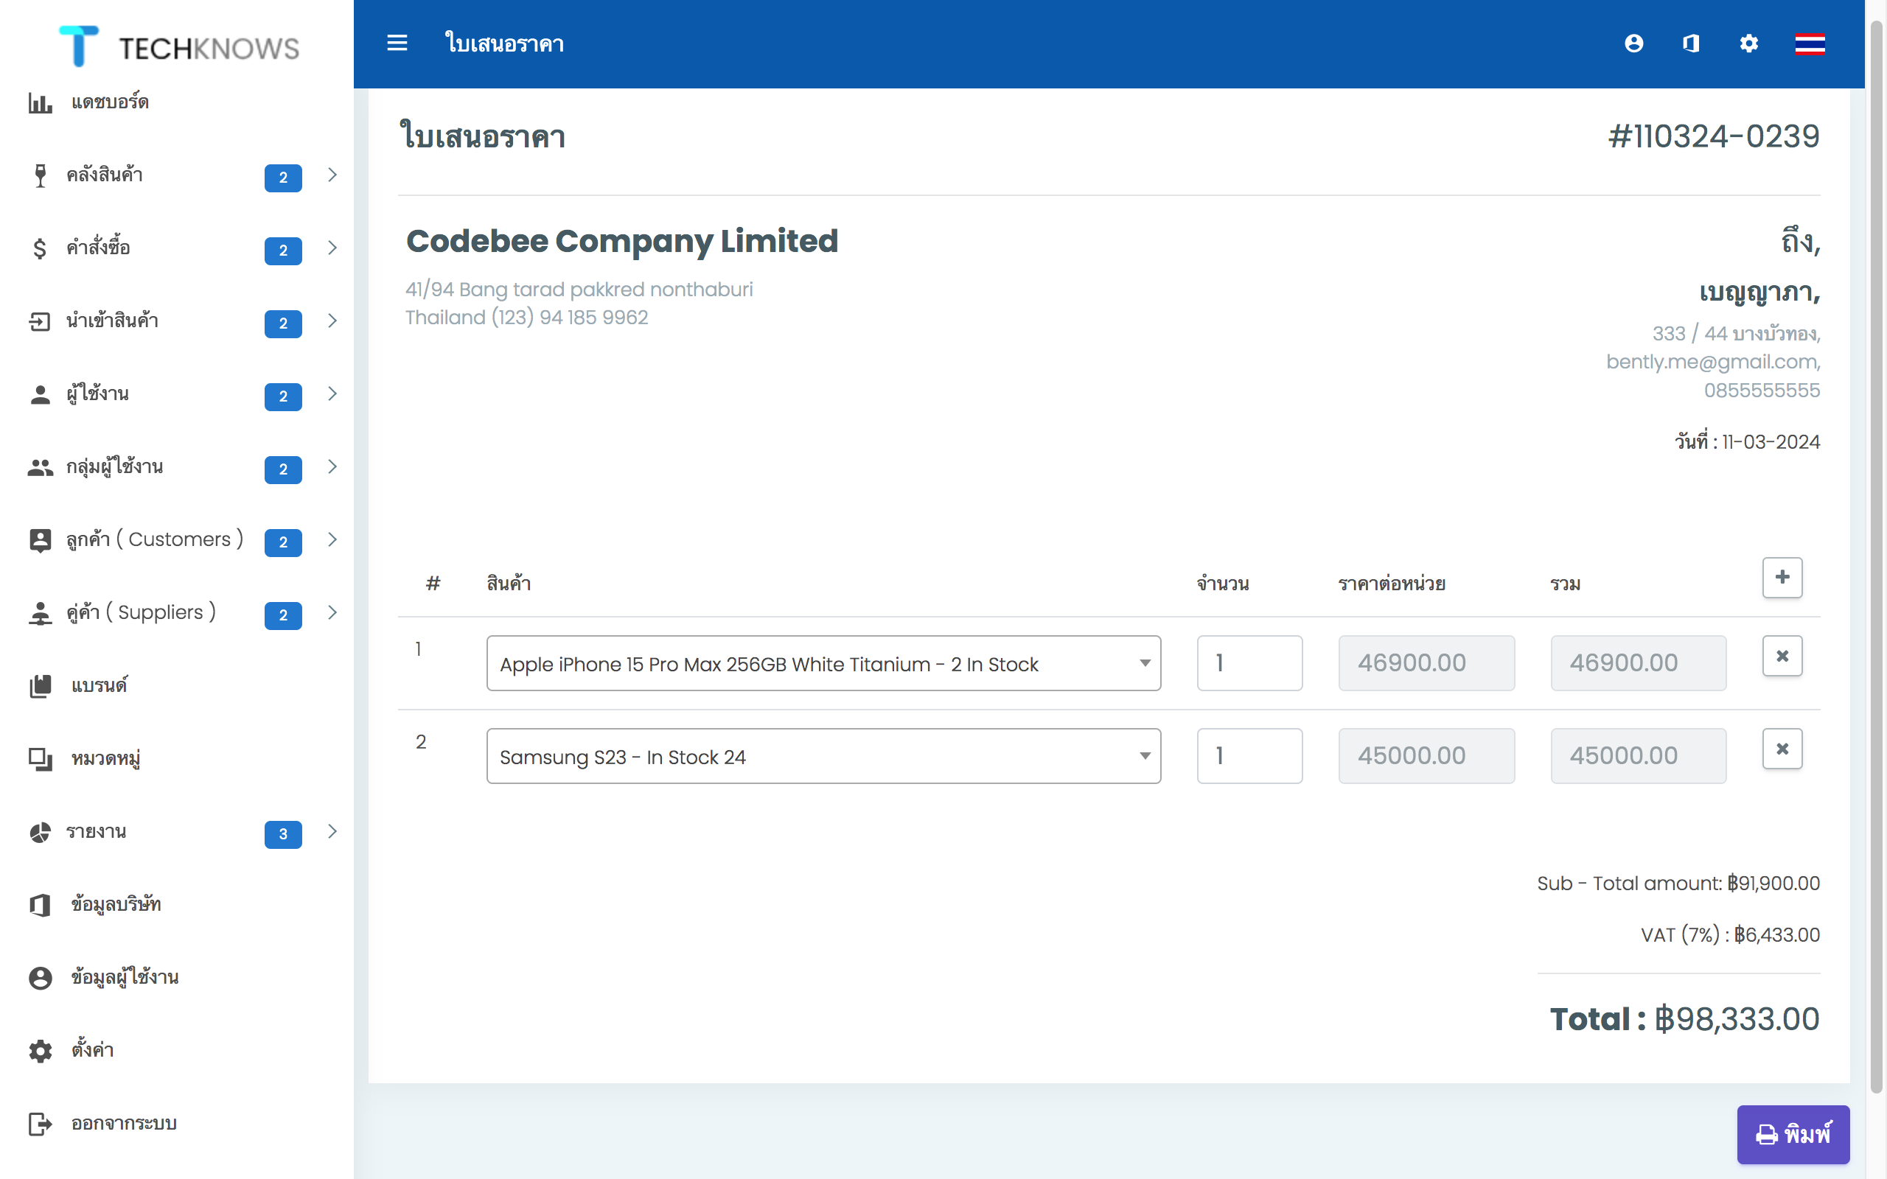1887x1179 pixels.
Task: Click unit price field 45000.00
Action: tap(1426, 755)
